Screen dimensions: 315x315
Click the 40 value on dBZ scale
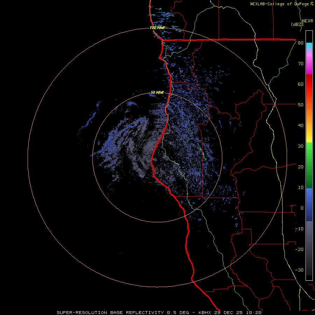click(x=301, y=126)
